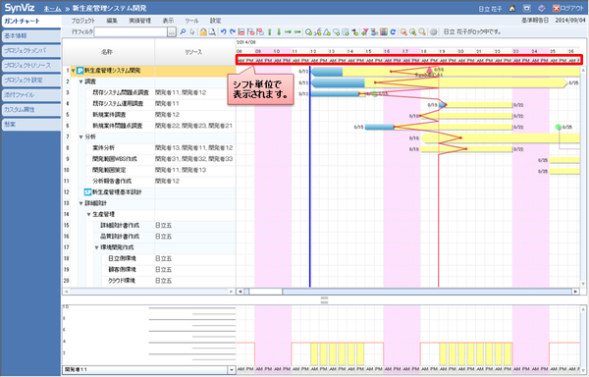Click the gear settings icon in toolbar
The height and width of the screenshot is (377, 589).
point(433,32)
